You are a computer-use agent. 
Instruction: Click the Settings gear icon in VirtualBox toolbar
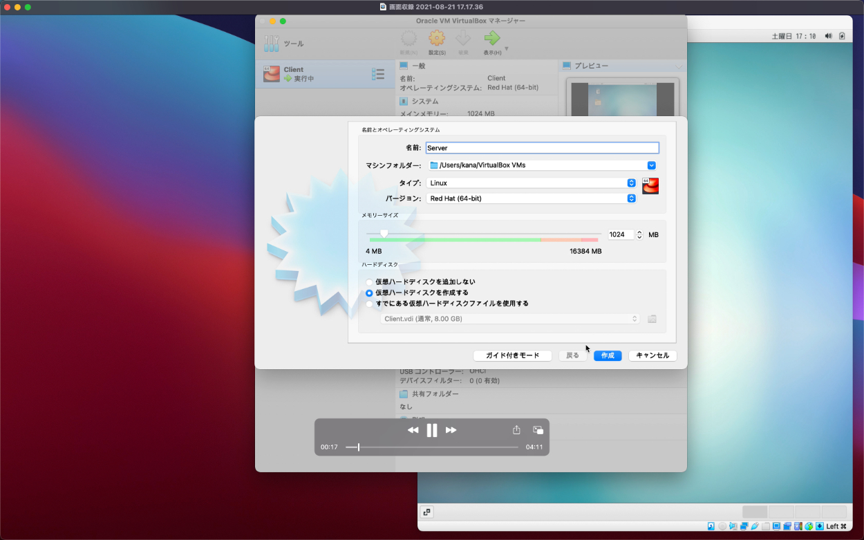pos(436,39)
